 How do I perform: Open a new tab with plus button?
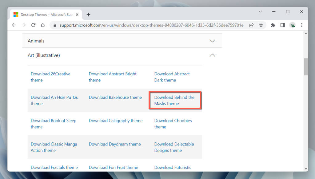89,14
